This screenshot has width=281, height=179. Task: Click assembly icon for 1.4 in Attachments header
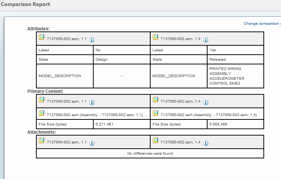pos(155,140)
